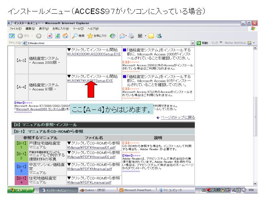Expand Links (リンク) chevron
Image resolution: width=265 pixels, height=199 pixels.
click(x=221, y=42)
